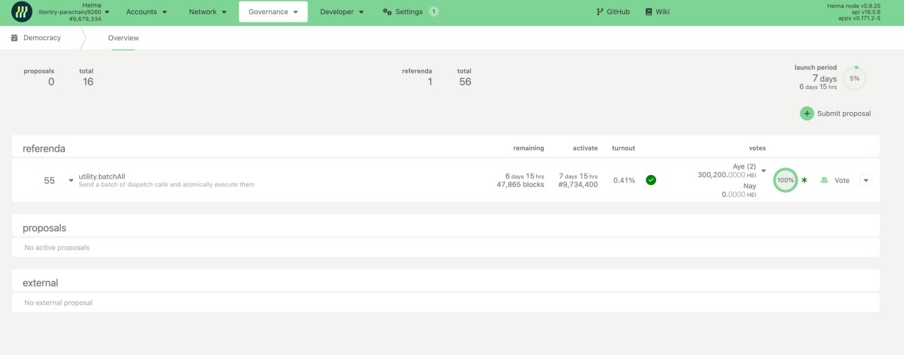Click the Wiki book icon
The image size is (904, 355).
648,12
